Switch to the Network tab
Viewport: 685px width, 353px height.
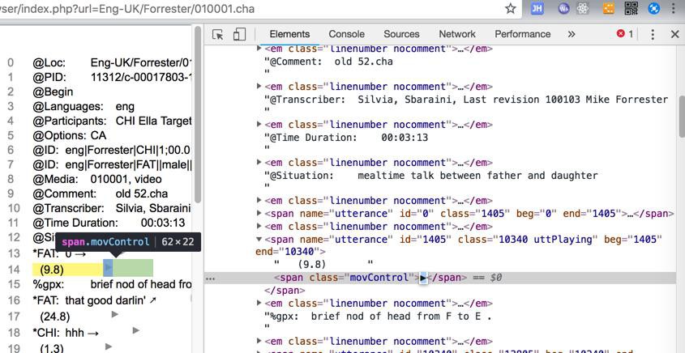[x=457, y=34]
